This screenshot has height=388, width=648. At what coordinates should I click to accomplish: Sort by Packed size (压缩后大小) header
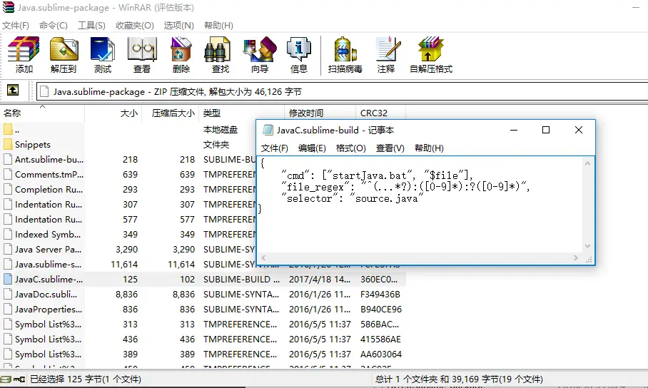171,113
